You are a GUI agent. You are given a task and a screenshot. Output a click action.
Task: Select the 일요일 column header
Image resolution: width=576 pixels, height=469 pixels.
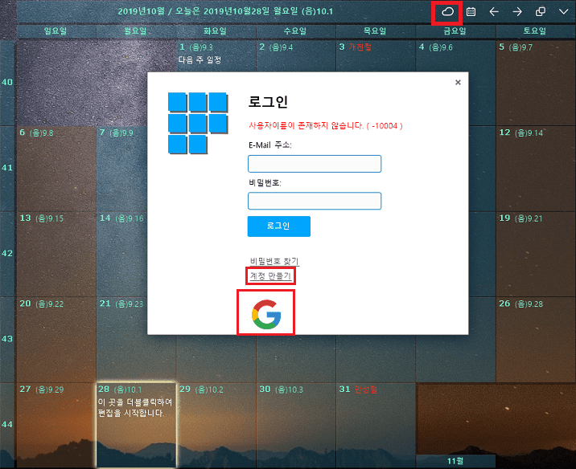56,31
